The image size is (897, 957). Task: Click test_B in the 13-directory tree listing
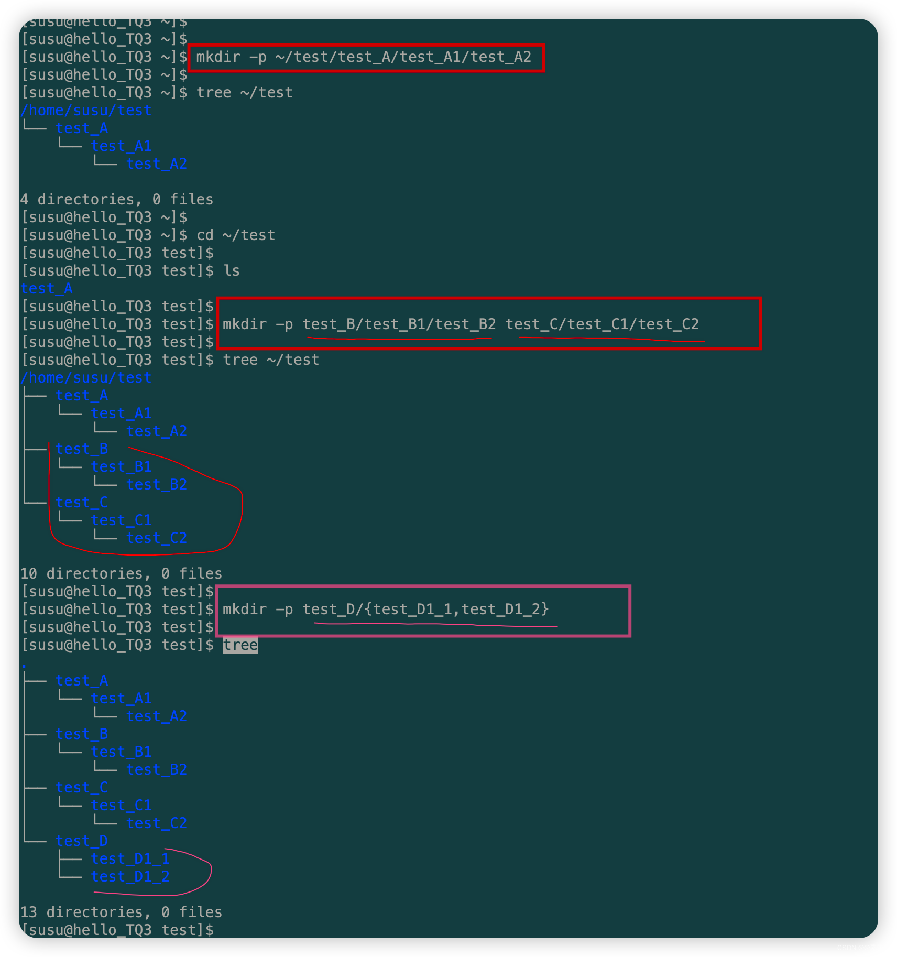pyautogui.click(x=82, y=734)
